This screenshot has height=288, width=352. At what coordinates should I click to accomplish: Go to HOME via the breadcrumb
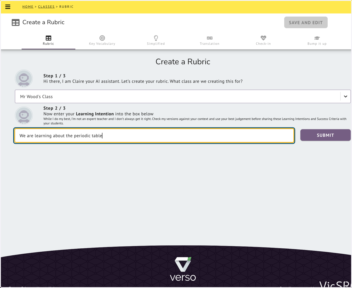(28, 7)
